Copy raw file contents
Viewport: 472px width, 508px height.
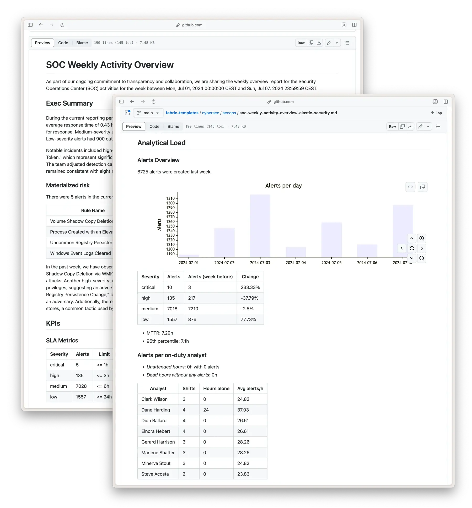click(402, 126)
